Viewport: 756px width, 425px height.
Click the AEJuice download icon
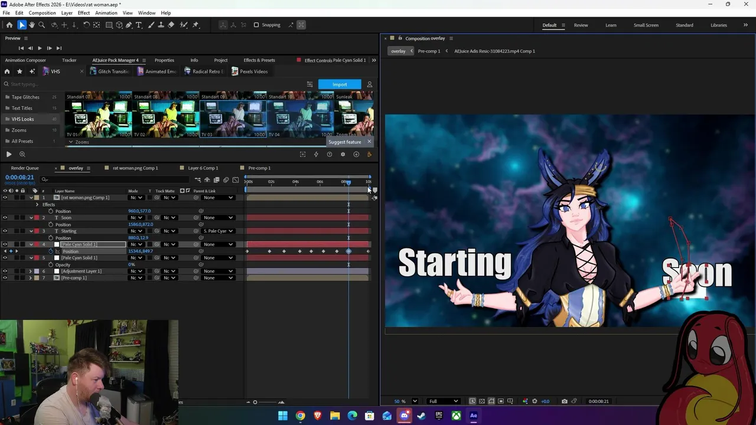pyautogui.click(x=356, y=154)
